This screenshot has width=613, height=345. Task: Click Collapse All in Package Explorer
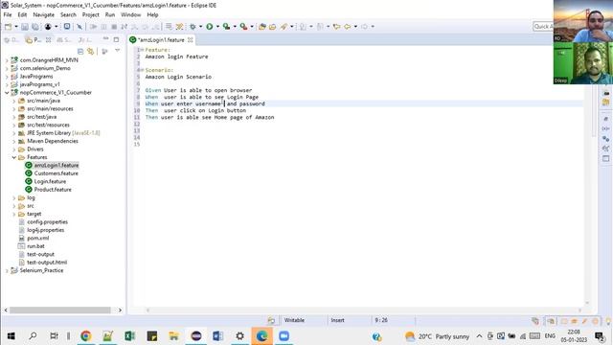coord(80,52)
